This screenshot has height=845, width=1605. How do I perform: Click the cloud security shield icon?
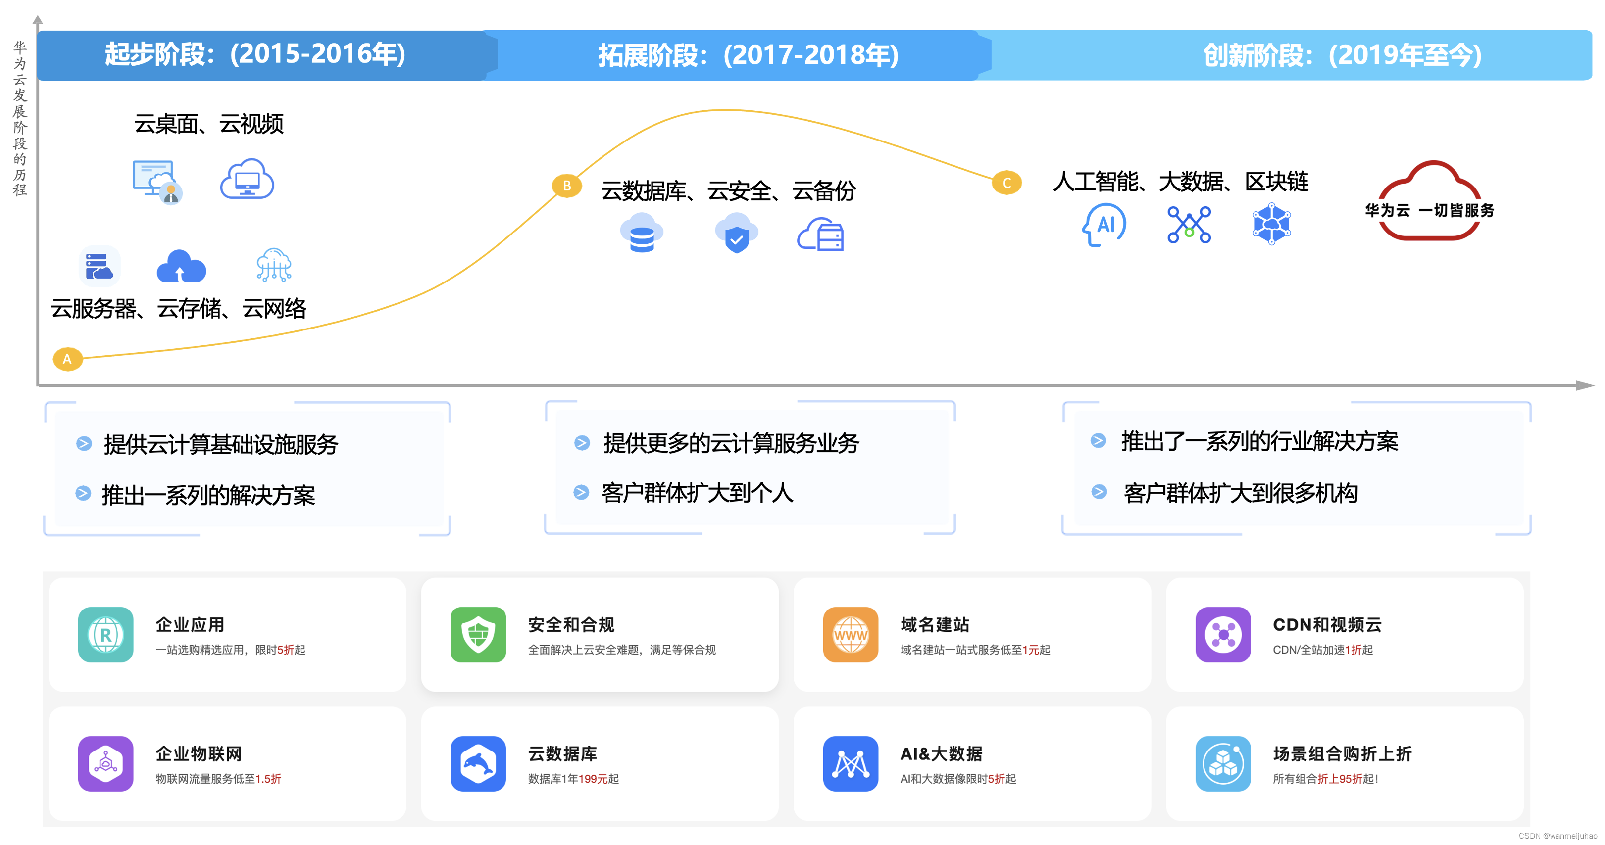pyautogui.click(x=737, y=233)
